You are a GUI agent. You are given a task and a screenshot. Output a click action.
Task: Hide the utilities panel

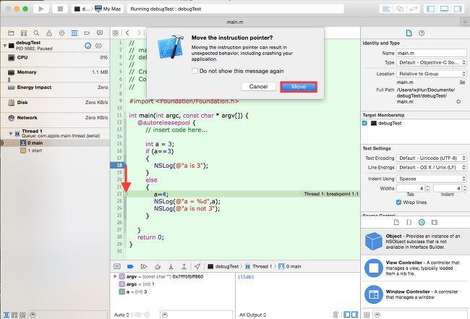point(458,9)
